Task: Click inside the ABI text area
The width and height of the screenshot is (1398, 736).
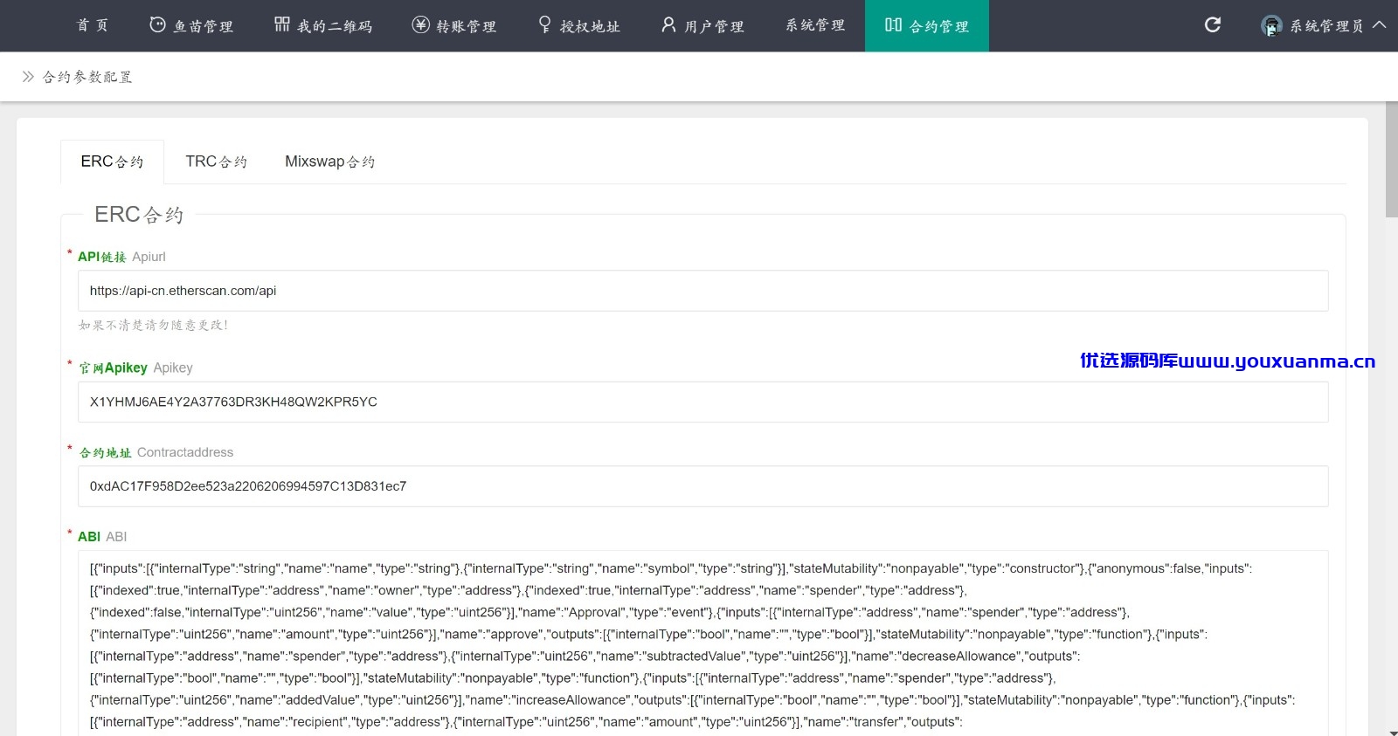Action: (703, 643)
